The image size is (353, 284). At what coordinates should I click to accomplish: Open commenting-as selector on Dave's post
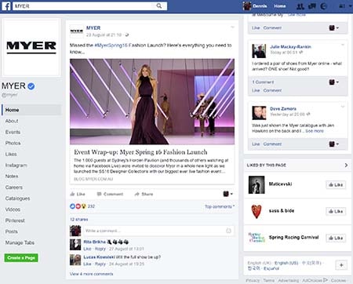(333, 144)
